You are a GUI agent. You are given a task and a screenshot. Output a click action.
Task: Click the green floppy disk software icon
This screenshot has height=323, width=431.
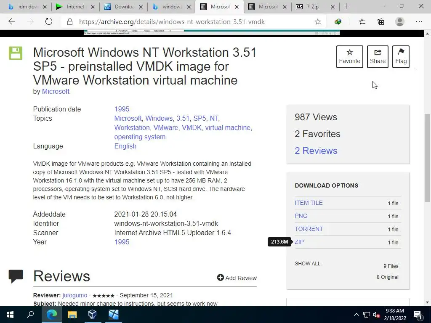[x=16, y=53]
